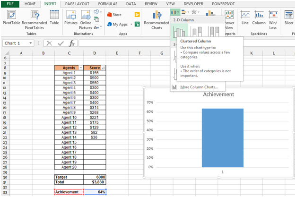Open the Insert Bar Chart dropdown
Viewport: 296px width, 197px height.
click(x=185, y=12)
